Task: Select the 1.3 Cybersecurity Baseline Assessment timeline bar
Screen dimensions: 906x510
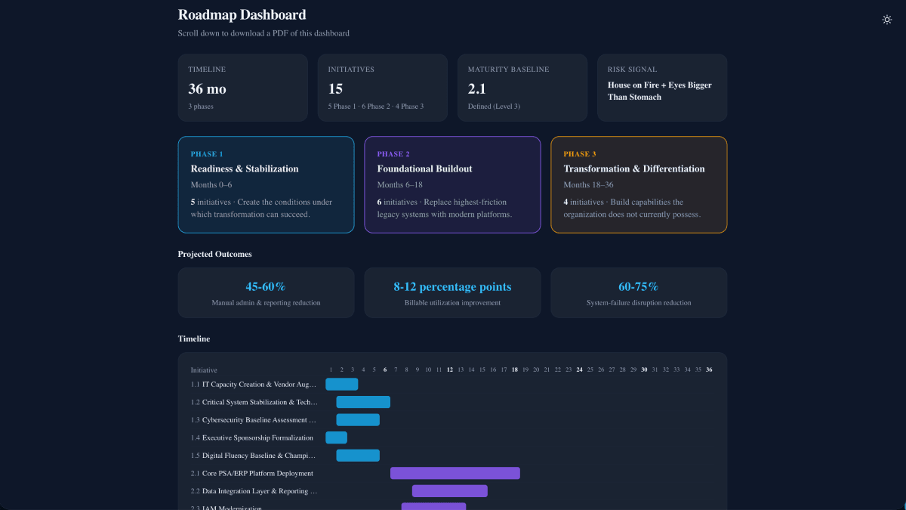Action: click(358, 419)
